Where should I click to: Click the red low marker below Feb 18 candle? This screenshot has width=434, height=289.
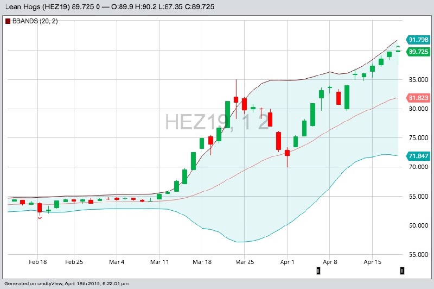[x=40, y=218]
